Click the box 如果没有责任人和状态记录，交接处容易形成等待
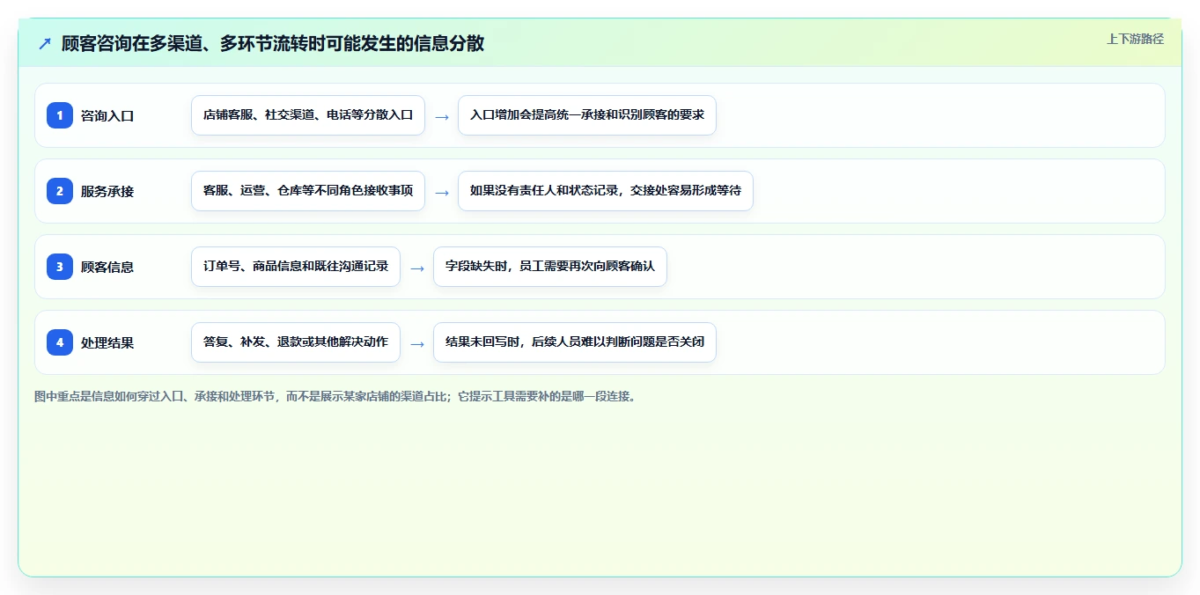 point(606,191)
